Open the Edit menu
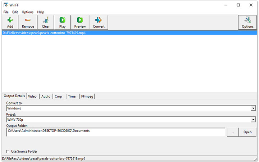Screen dimensions: 259x162 click(15, 12)
